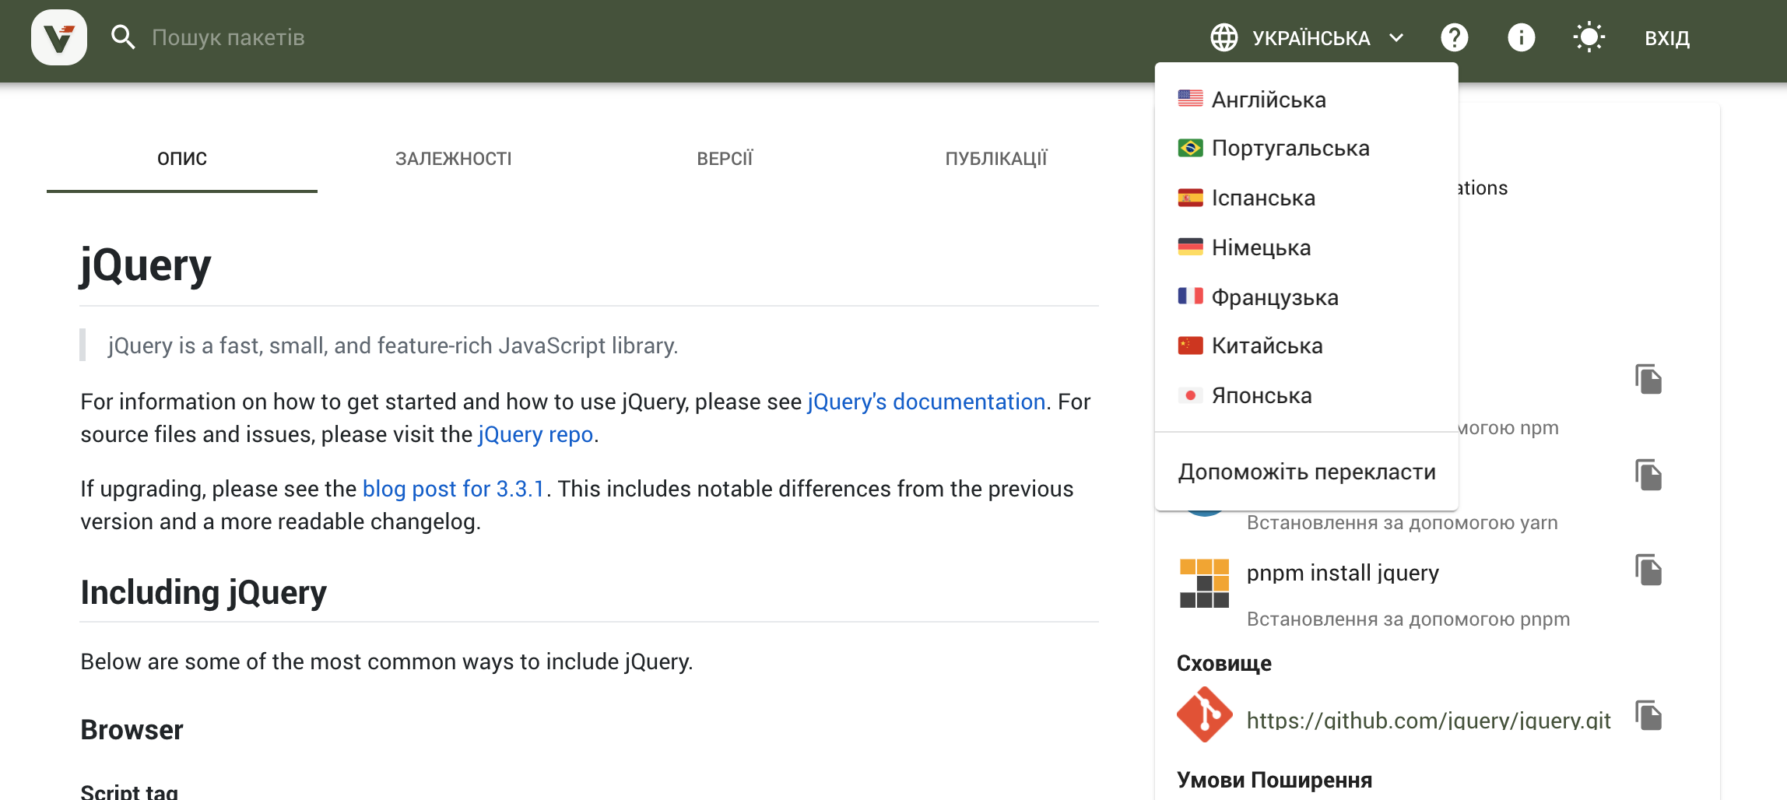Click the 'Встановлення за допомогою pnpm' caption

tap(1408, 619)
